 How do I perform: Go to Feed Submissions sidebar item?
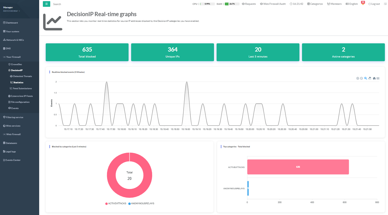(x=22, y=88)
